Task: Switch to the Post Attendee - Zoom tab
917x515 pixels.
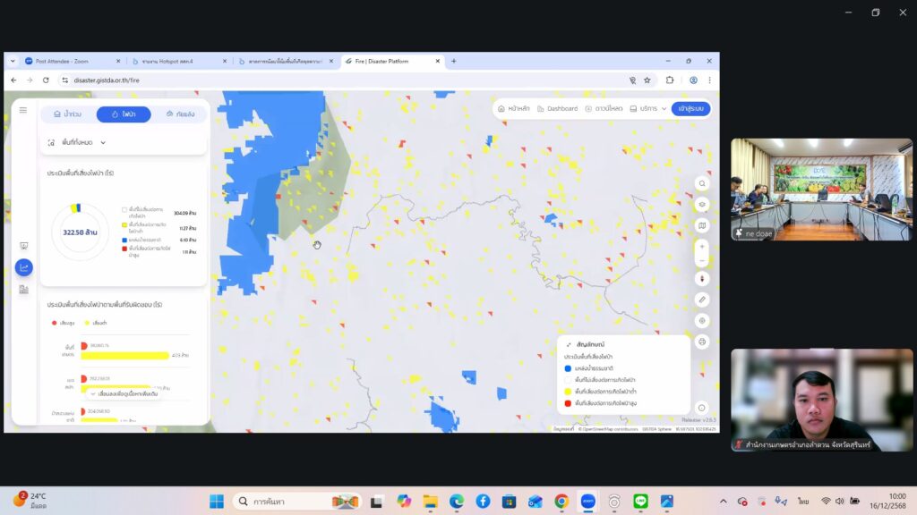Action: (x=70, y=61)
